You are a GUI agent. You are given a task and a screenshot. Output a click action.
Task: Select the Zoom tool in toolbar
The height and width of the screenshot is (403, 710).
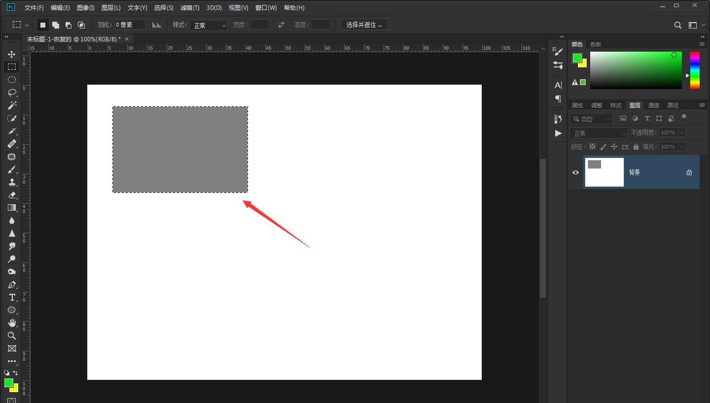pyautogui.click(x=12, y=336)
